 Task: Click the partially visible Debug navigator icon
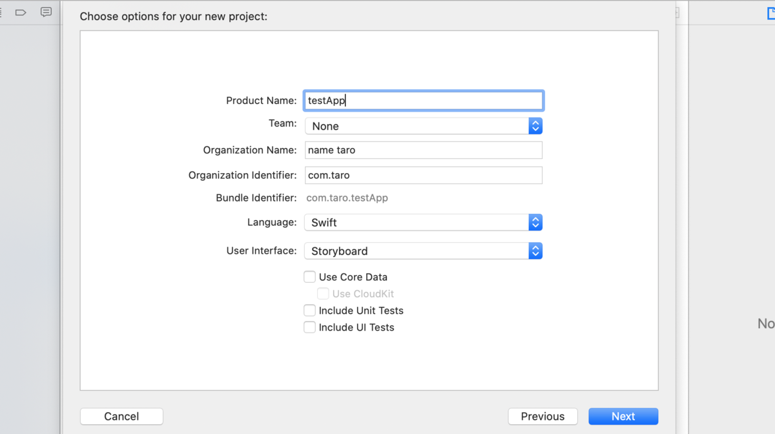[x=2, y=12]
